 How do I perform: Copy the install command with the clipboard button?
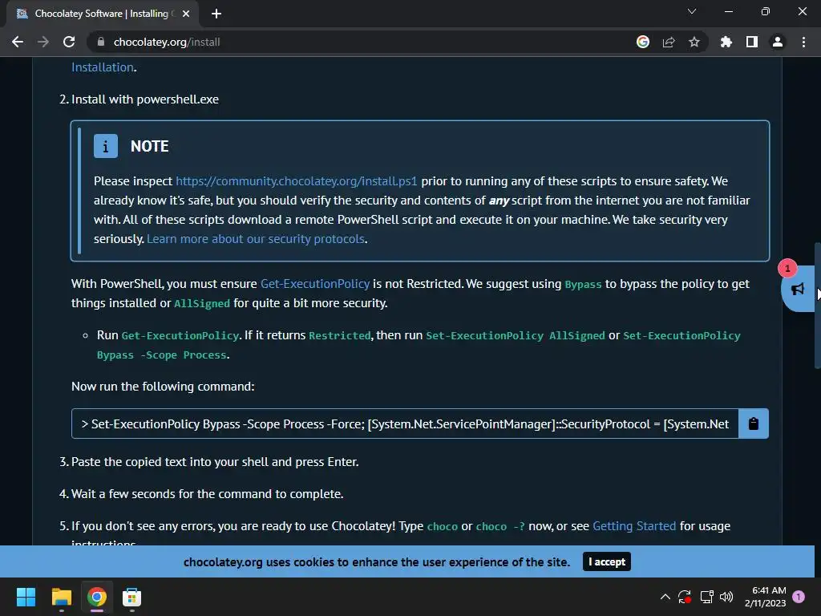point(754,423)
